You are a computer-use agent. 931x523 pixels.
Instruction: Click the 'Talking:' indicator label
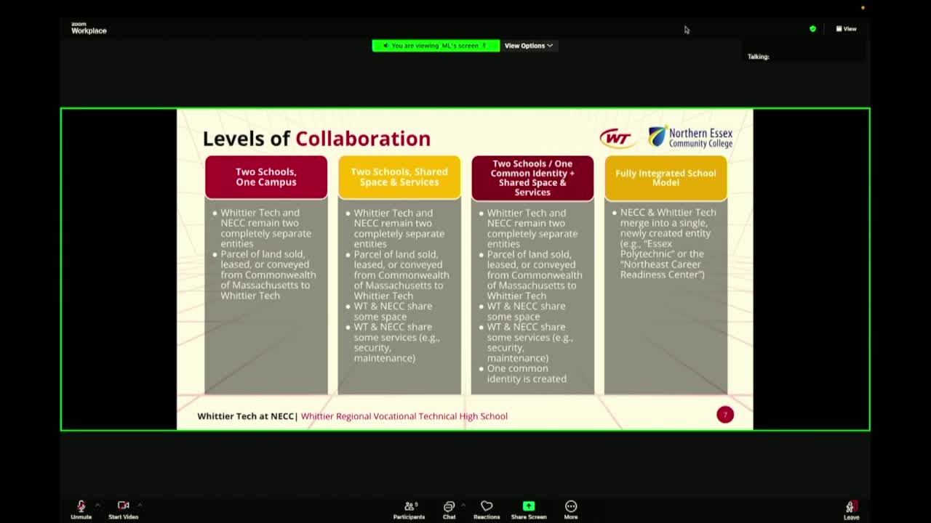point(758,57)
